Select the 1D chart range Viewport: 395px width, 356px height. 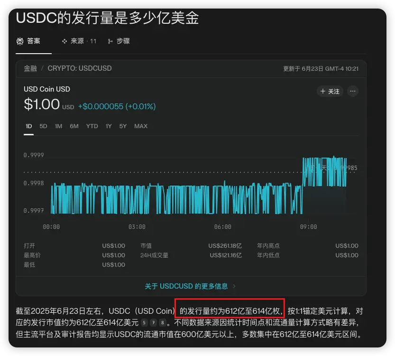[29, 126]
